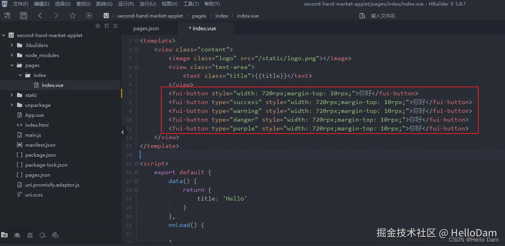Open the 运行(R) menu
The image size is (505, 246).
(x=126, y=4)
